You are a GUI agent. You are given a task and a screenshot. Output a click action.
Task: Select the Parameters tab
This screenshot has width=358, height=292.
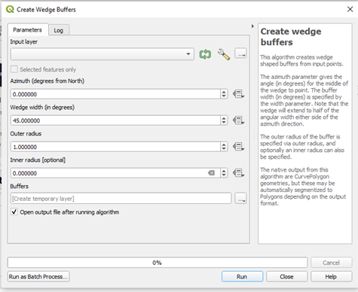click(x=27, y=30)
